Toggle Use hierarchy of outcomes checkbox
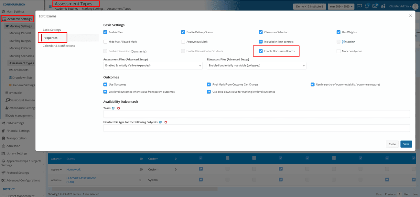Viewport: 420px width, 197px height. click(313, 85)
